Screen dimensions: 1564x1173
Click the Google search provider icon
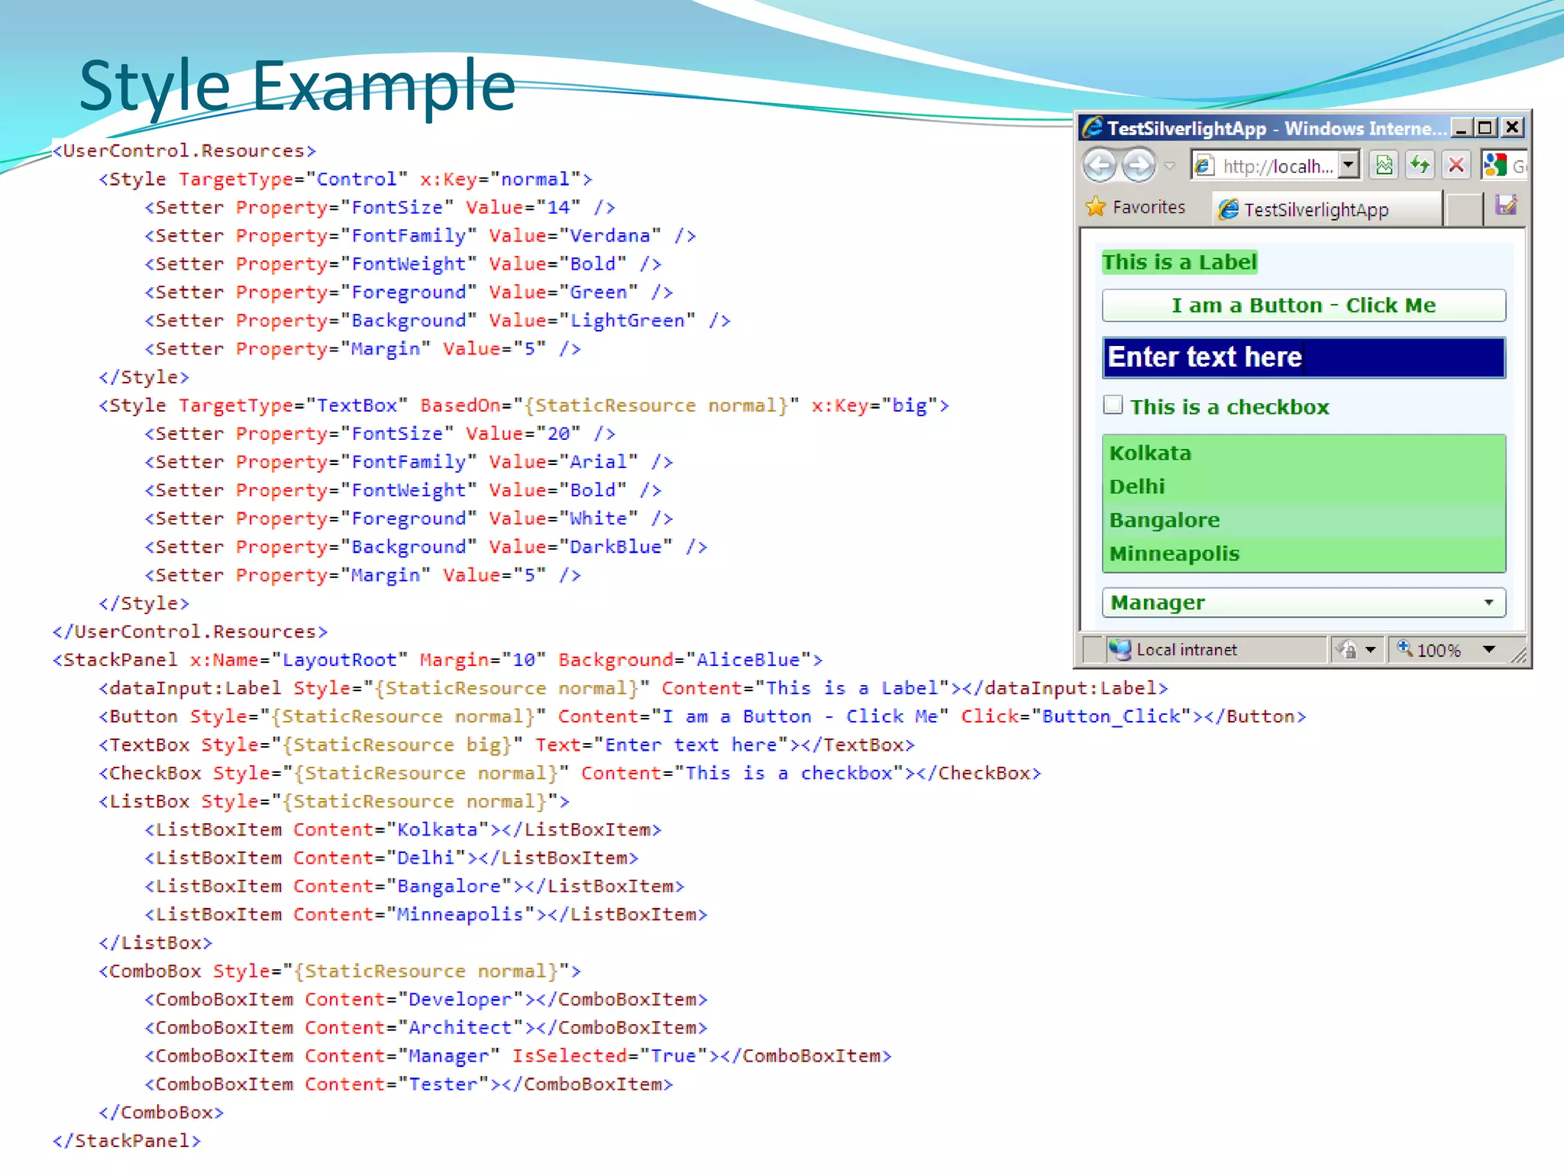[1495, 165]
